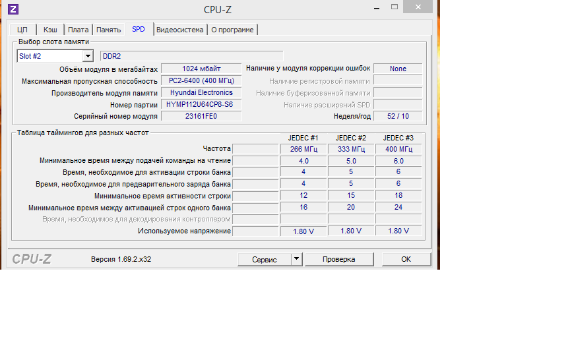Click the Используемое напряжение row label
This screenshot has height=356, width=570.
point(184,231)
